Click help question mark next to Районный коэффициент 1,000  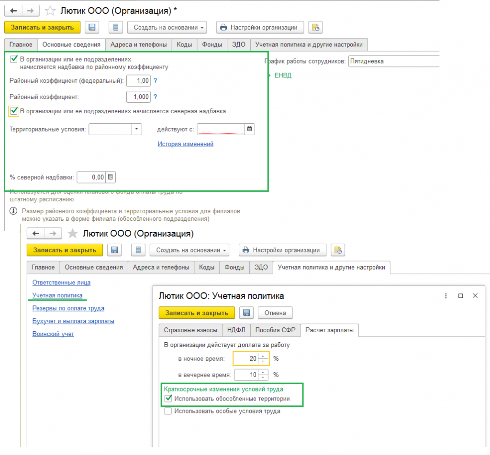[156, 97]
